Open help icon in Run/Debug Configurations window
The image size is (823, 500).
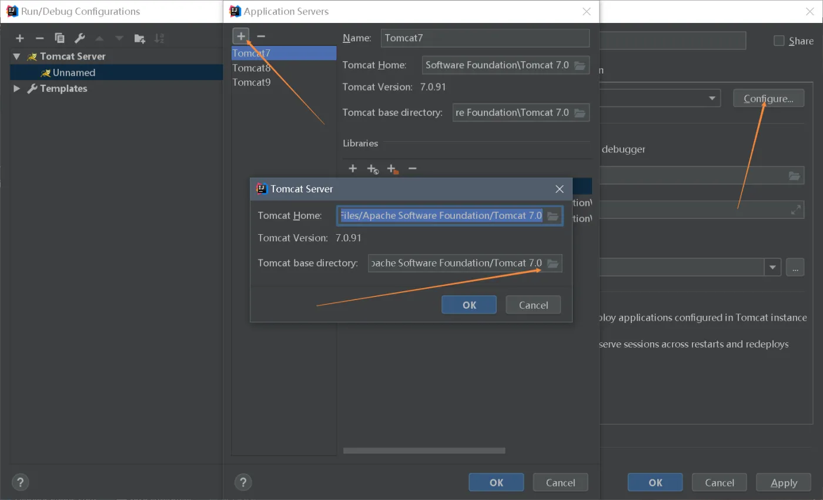pos(20,482)
